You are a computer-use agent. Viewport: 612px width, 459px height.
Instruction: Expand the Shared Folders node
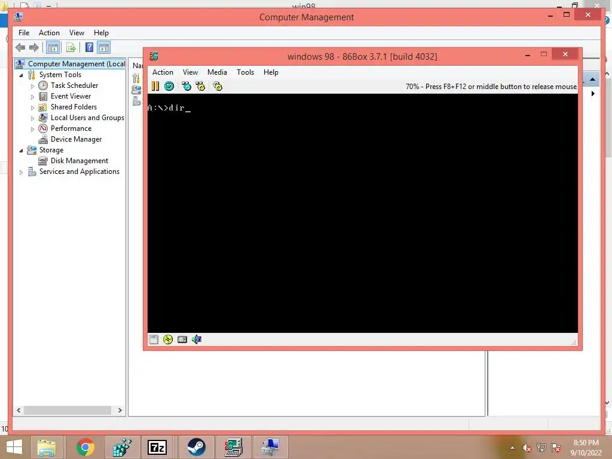tap(32, 108)
